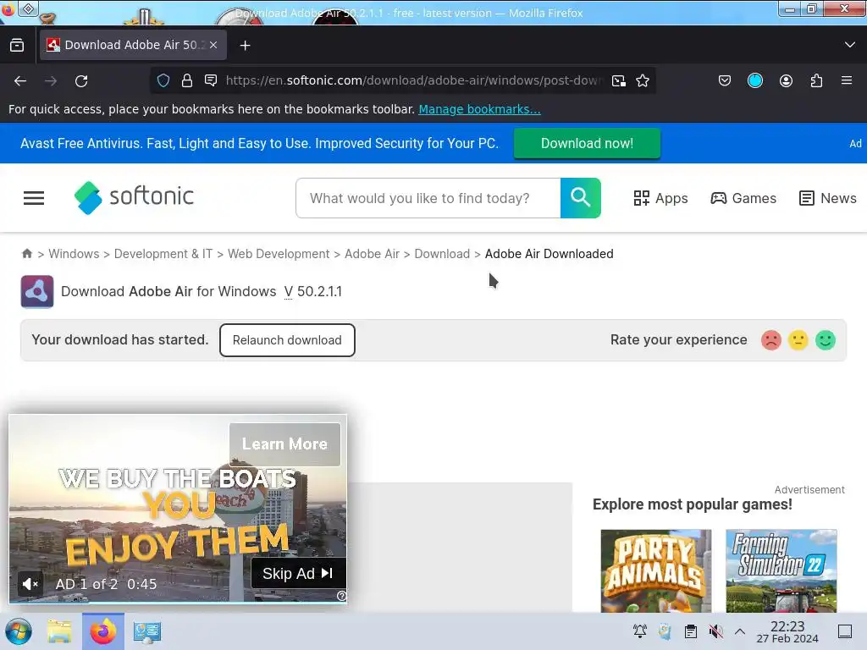
Task: Bookmark this page with the star
Action: point(643,81)
